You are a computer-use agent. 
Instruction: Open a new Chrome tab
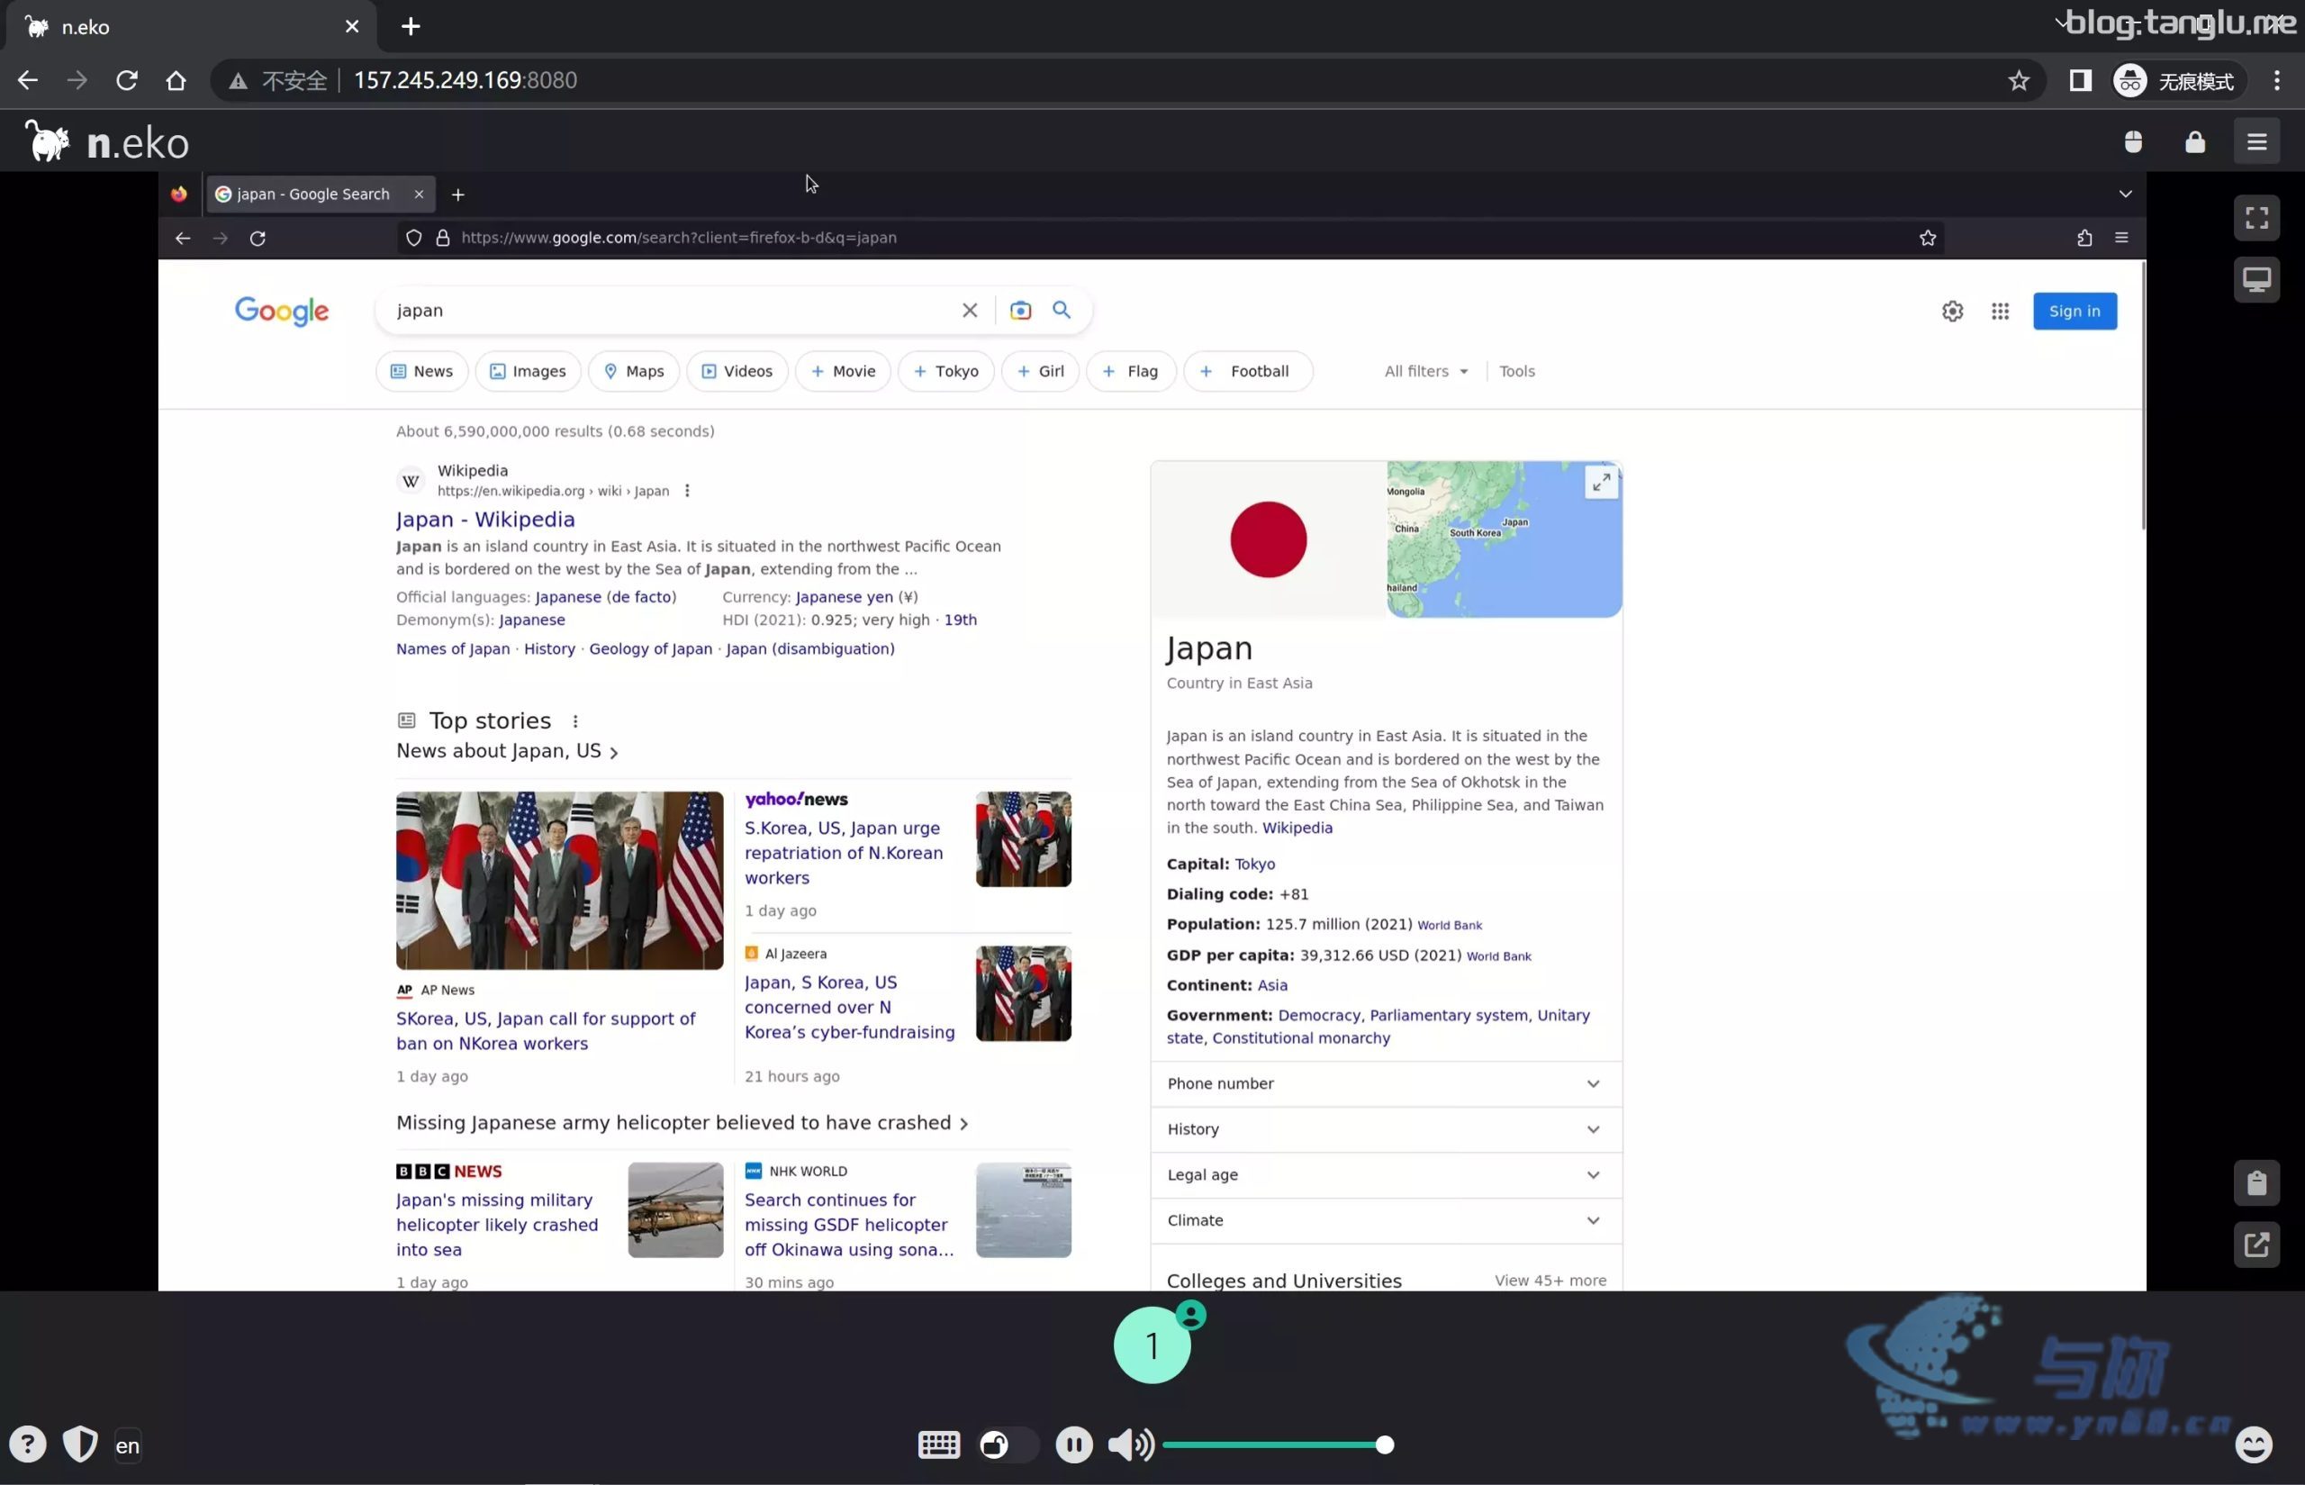411,26
